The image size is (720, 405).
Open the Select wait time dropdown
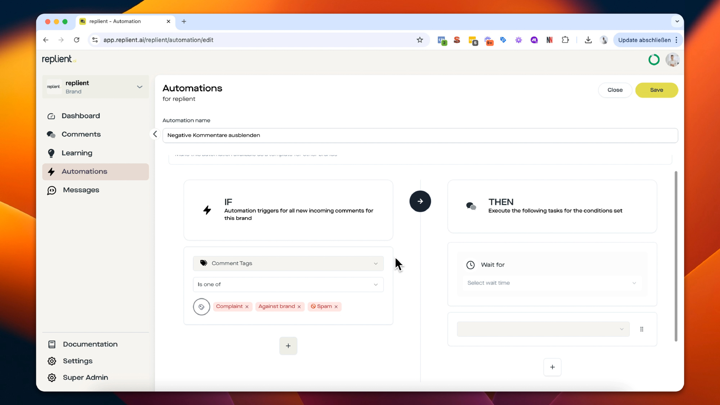pyautogui.click(x=551, y=283)
